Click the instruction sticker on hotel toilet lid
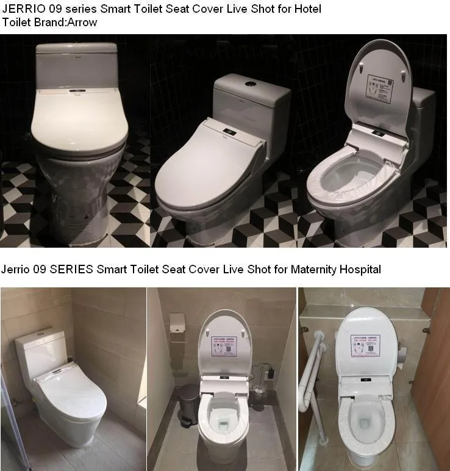The width and height of the screenshot is (450, 471). coord(379,88)
